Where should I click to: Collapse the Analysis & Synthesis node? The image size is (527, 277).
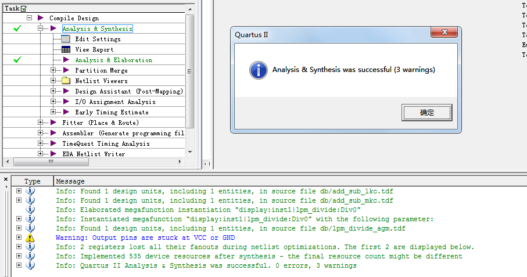[x=40, y=28]
